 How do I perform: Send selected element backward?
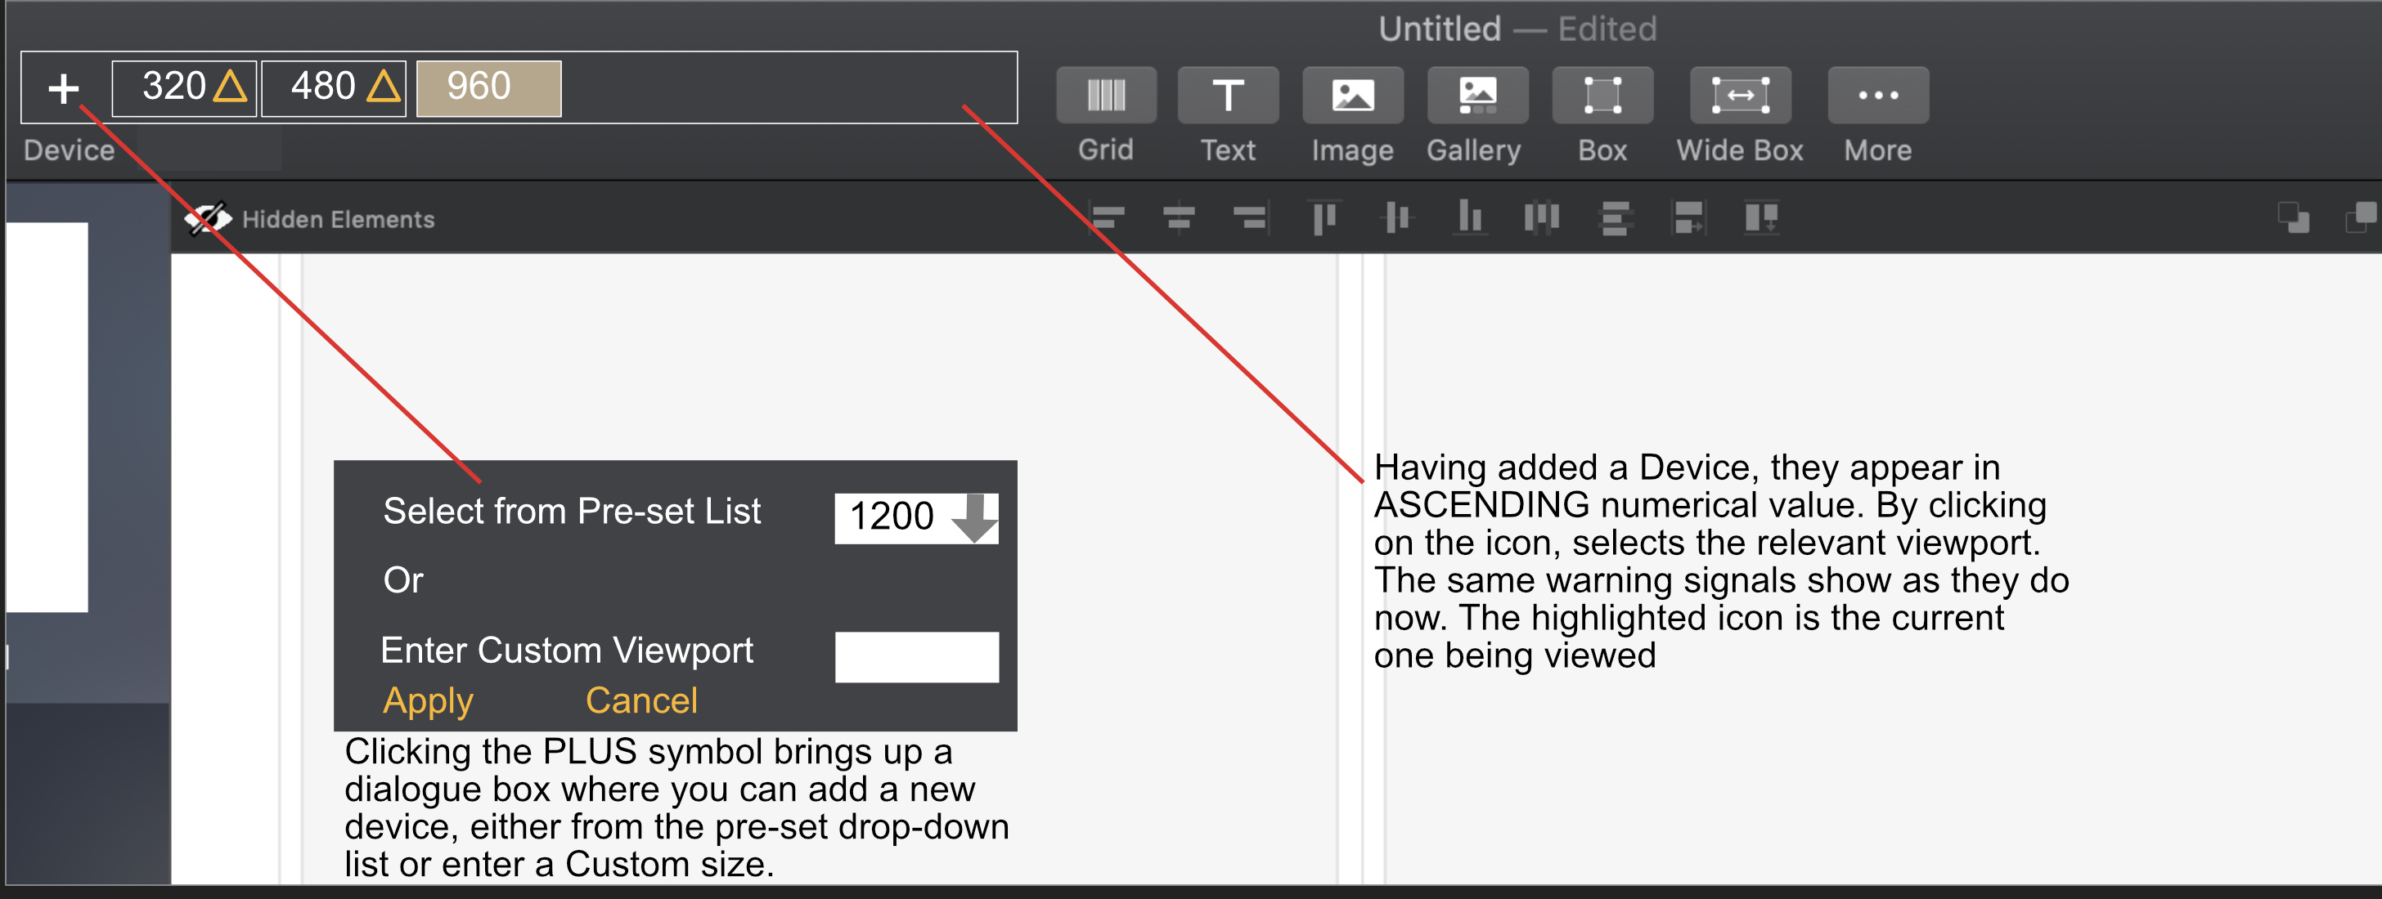point(2293,218)
